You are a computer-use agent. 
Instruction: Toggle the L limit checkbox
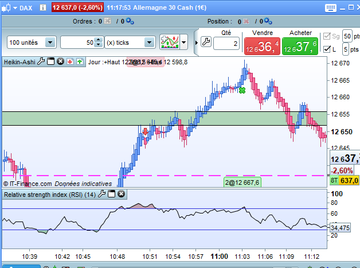tap(327, 49)
